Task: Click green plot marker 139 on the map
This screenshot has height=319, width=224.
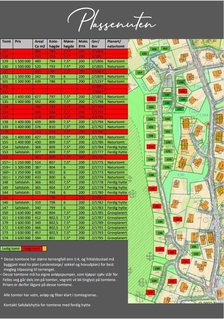Action: click(x=151, y=160)
